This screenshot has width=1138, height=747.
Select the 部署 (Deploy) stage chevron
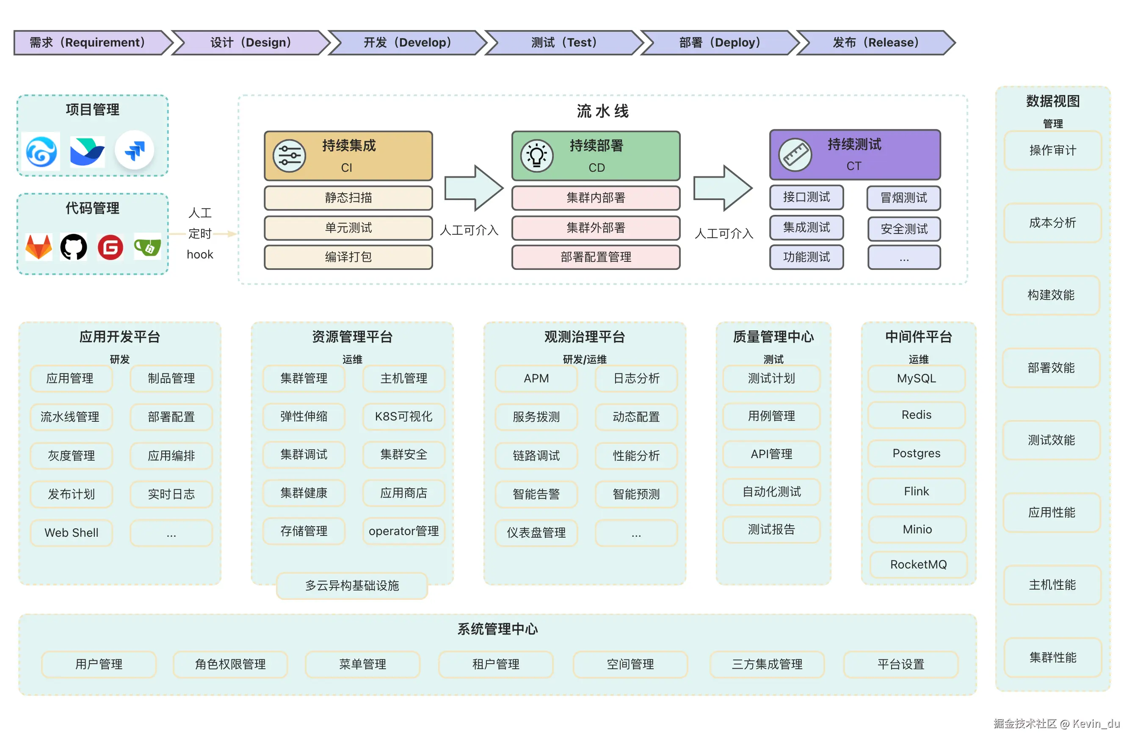tap(720, 42)
